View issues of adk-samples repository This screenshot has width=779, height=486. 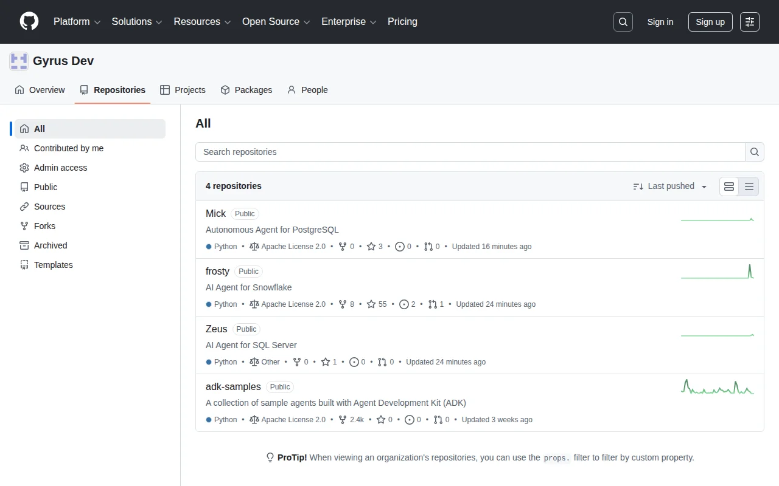(413, 420)
